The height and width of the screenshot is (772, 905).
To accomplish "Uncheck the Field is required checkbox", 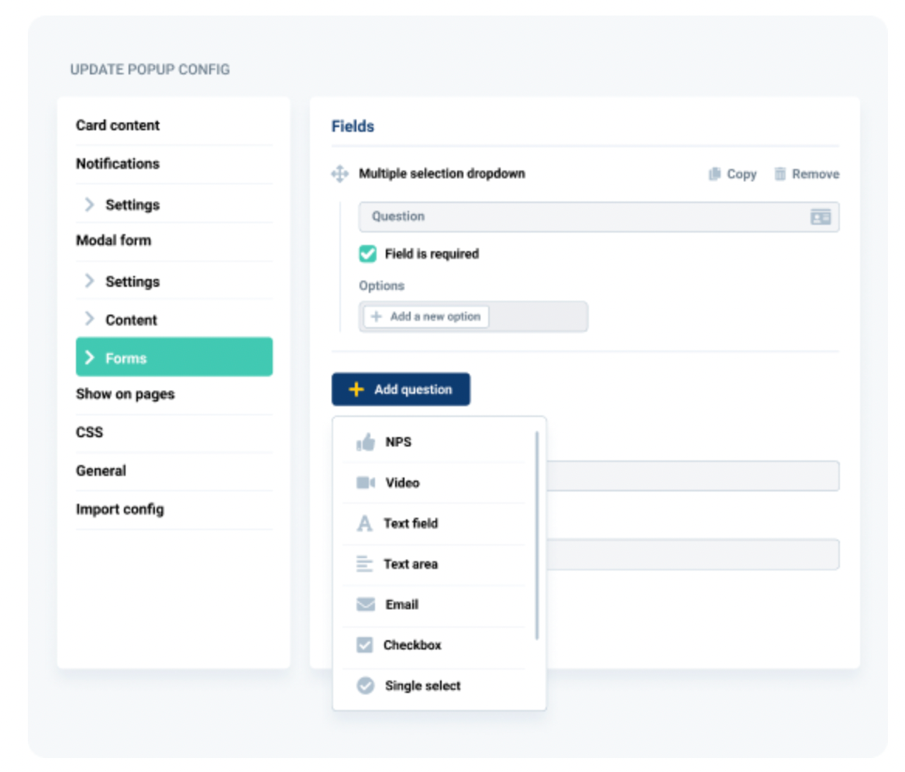I will 367,253.
